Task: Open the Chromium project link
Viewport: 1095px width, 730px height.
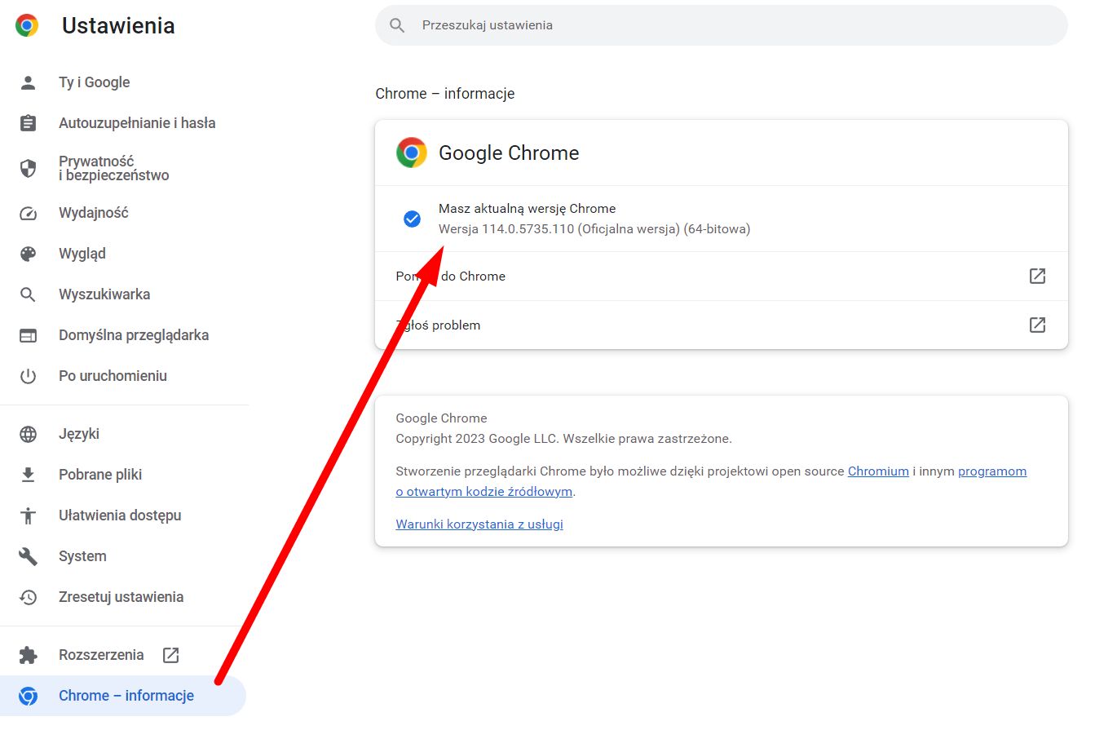Action: tap(878, 471)
